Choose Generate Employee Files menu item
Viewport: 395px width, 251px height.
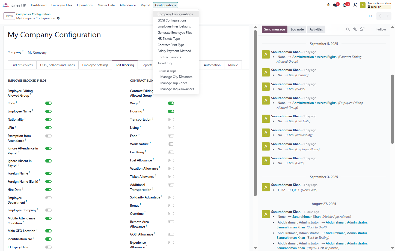point(176,33)
